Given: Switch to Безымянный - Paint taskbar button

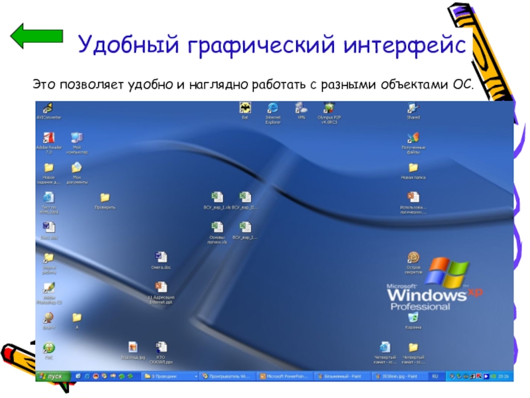Looking at the screenshot, I should 343,376.
